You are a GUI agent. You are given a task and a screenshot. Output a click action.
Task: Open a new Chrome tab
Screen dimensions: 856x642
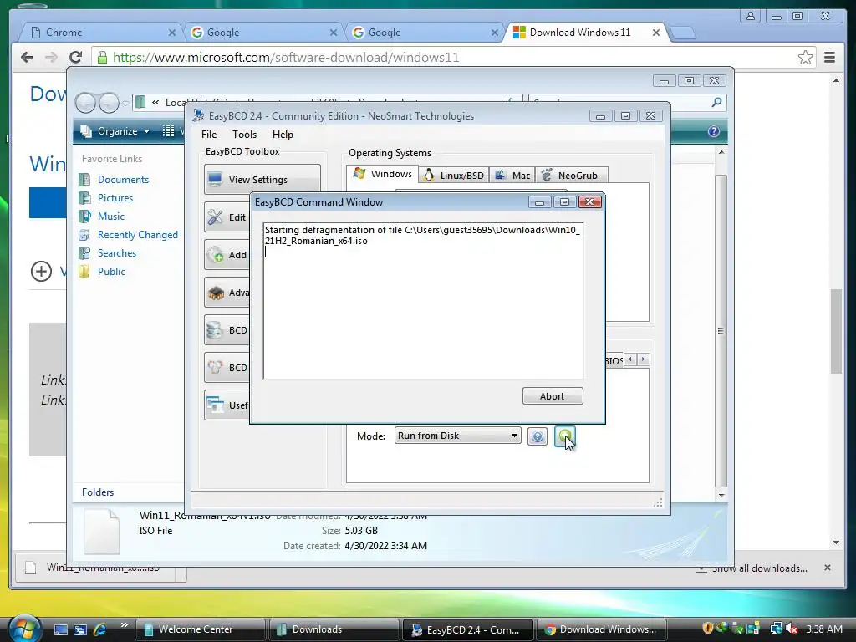pos(683,33)
